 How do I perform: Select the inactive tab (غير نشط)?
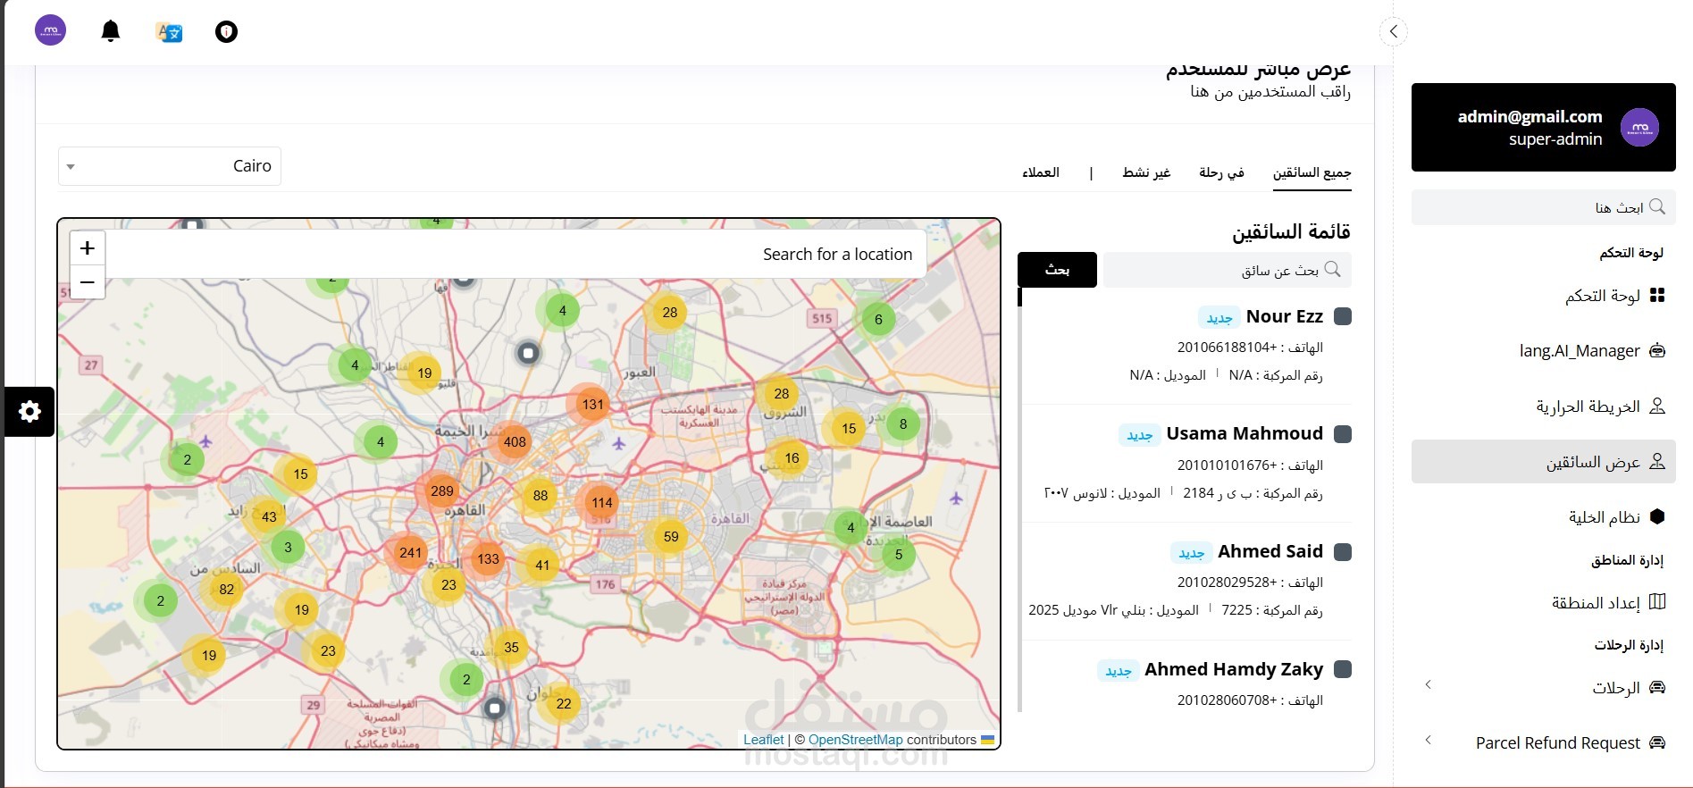point(1146,172)
